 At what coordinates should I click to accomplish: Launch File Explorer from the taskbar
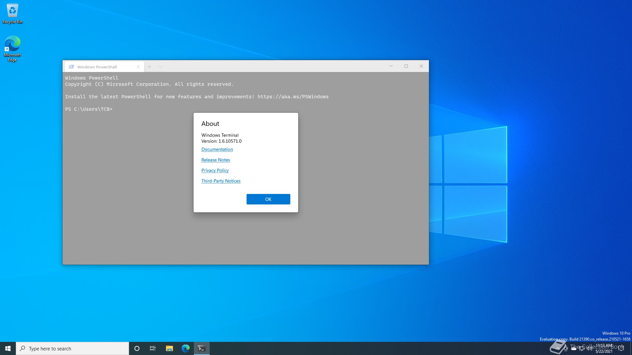[169, 348]
